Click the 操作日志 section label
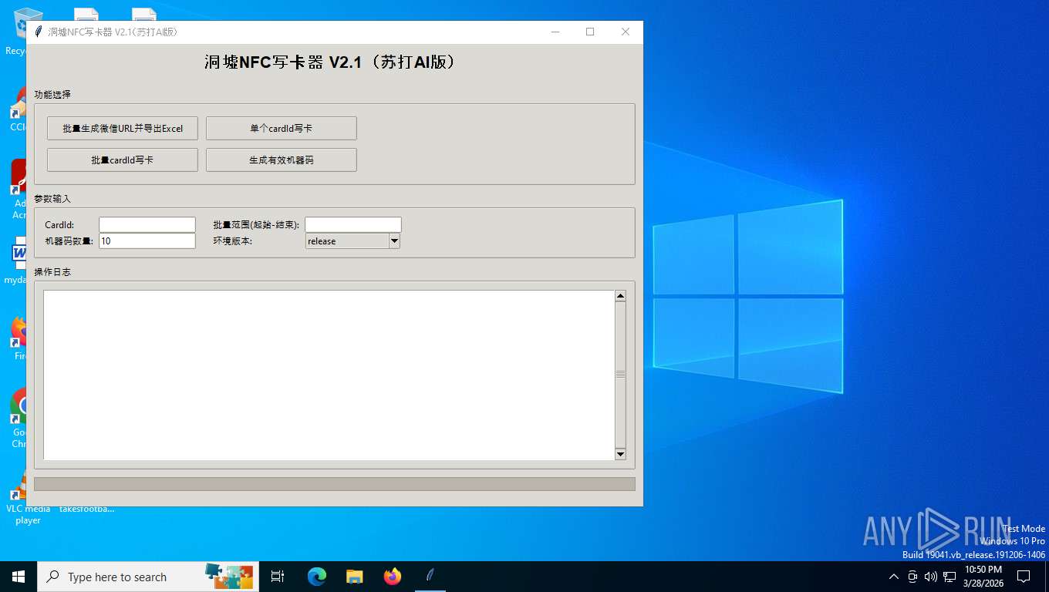The image size is (1049, 592). pyautogui.click(x=52, y=272)
